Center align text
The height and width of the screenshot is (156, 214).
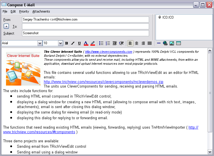pyautogui.click(x=137, y=43)
